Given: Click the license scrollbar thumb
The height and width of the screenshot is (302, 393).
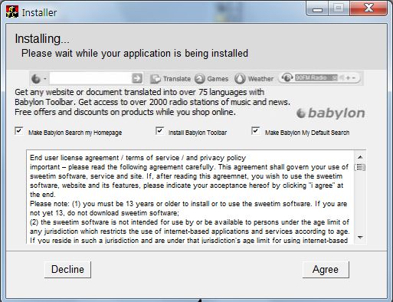Looking at the screenshot, I should [x=360, y=167].
